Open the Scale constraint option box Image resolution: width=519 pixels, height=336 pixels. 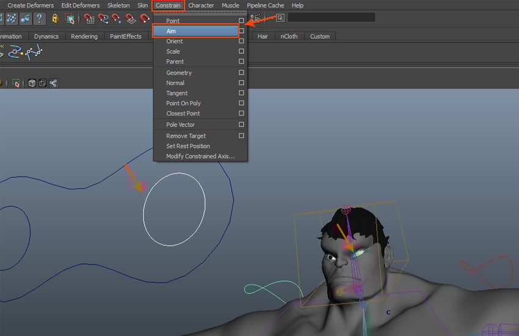(241, 51)
